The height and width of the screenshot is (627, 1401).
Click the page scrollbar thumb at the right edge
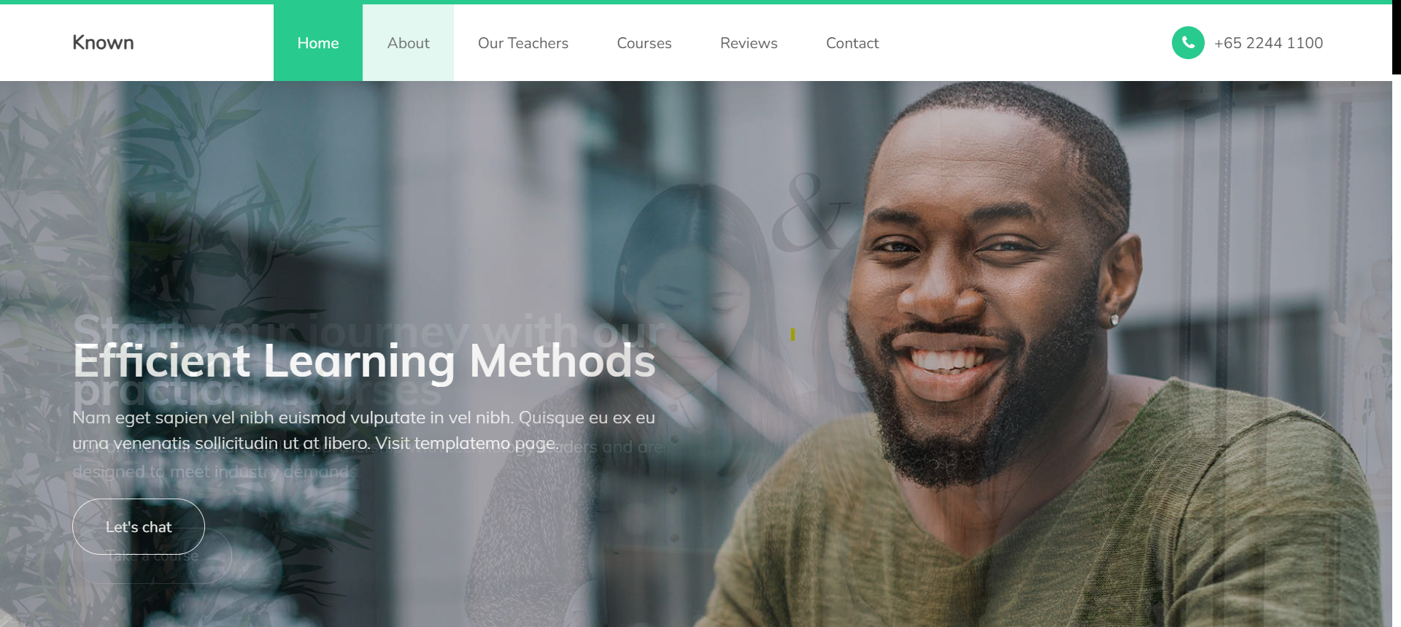(1397, 36)
